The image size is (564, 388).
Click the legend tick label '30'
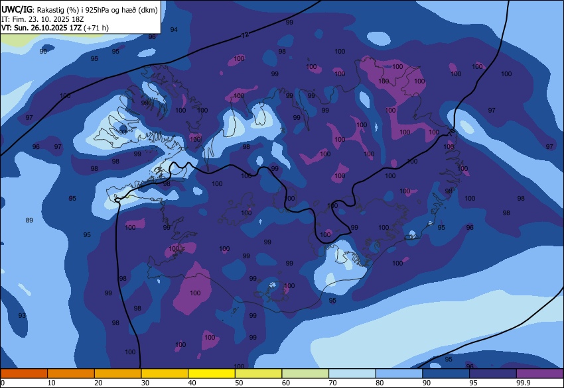tap(145, 383)
